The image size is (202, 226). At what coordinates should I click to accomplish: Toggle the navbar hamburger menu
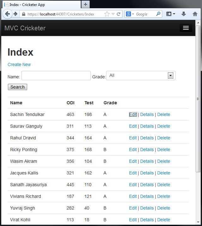click(x=186, y=28)
